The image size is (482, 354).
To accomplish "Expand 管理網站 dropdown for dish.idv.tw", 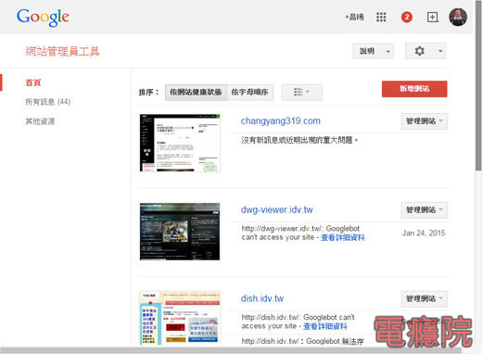I will click(x=425, y=298).
